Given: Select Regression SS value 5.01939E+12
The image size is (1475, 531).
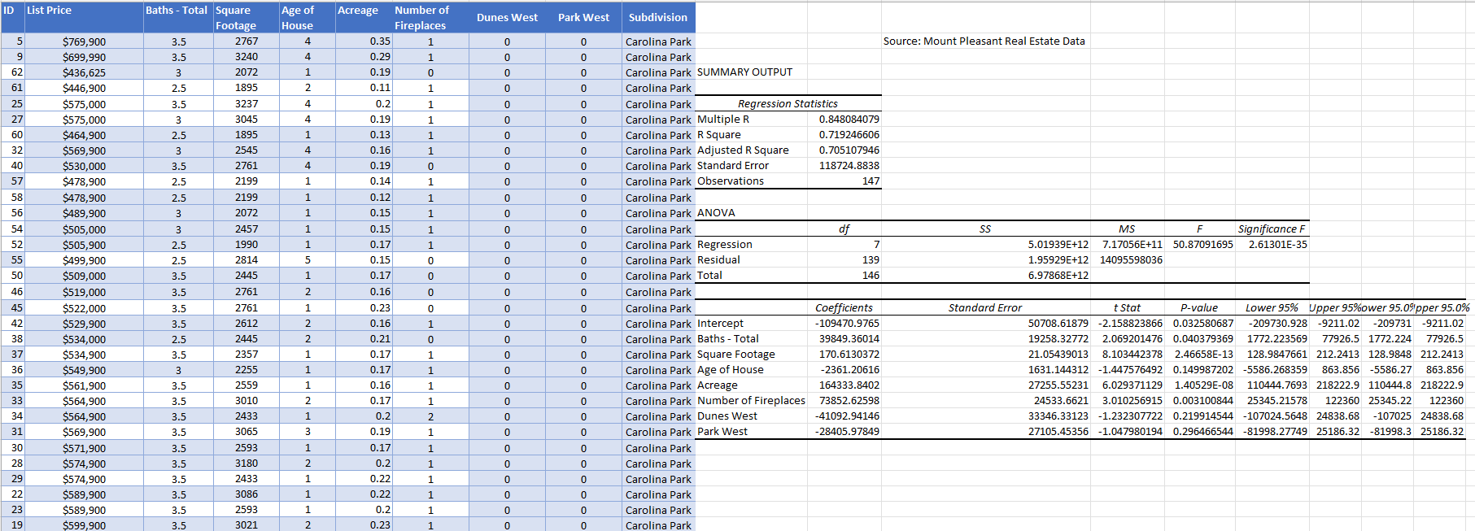Looking at the screenshot, I should pyautogui.click(x=1058, y=245).
